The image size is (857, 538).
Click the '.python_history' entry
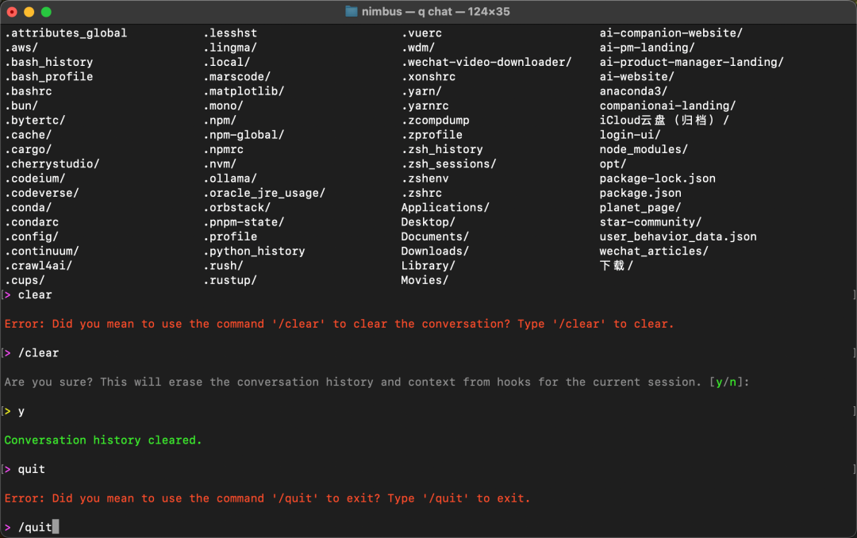pyautogui.click(x=254, y=251)
